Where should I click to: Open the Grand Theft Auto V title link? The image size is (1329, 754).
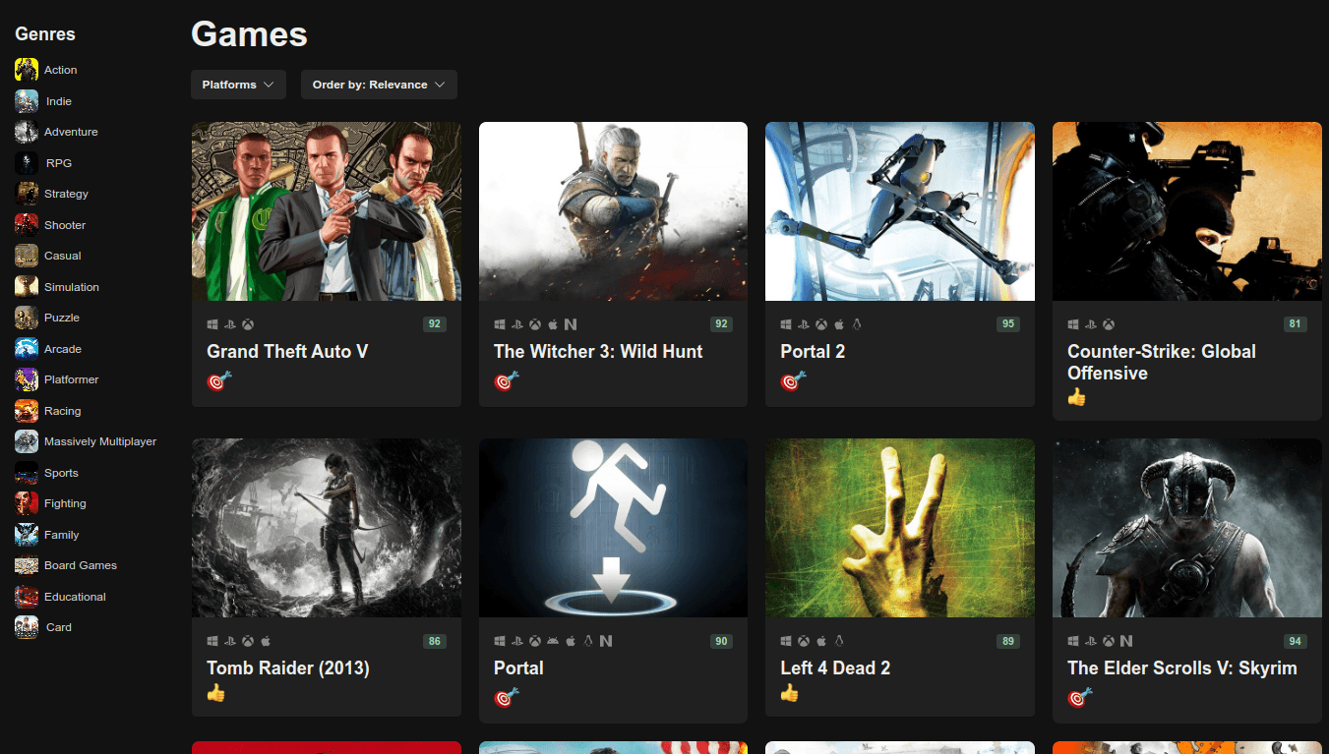pos(287,352)
